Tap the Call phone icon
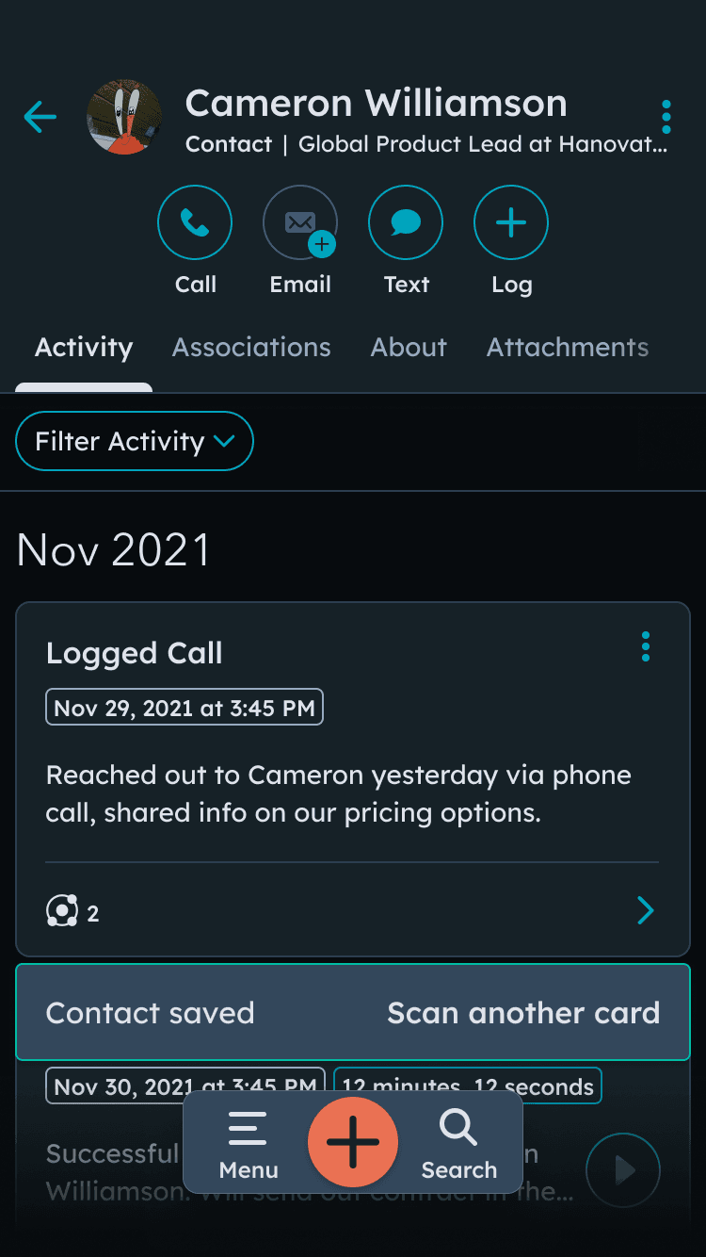The height and width of the screenshot is (1257, 706). (x=195, y=222)
